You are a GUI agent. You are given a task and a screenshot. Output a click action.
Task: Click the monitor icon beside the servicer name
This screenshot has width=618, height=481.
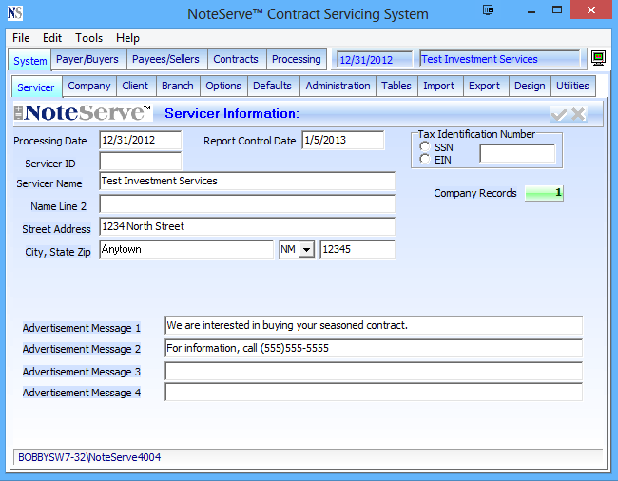(x=598, y=59)
